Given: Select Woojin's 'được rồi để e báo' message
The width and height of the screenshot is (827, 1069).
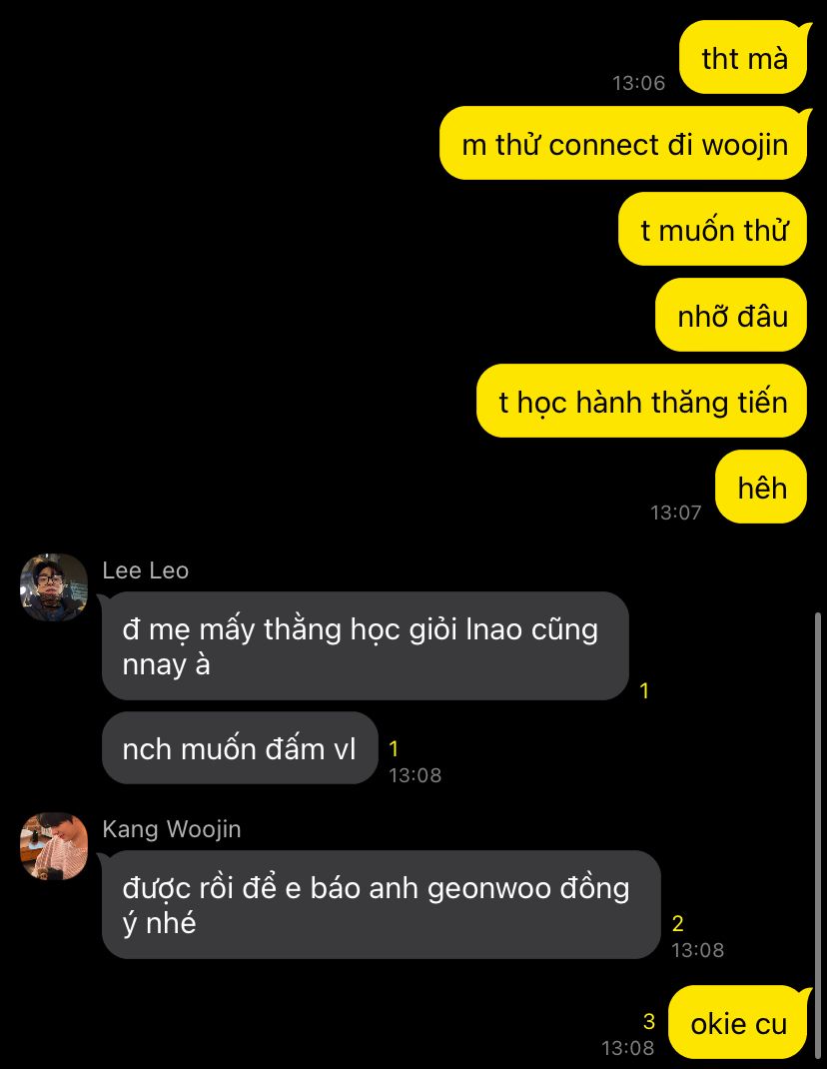Looking at the screenshot, I should click(382, 905).
